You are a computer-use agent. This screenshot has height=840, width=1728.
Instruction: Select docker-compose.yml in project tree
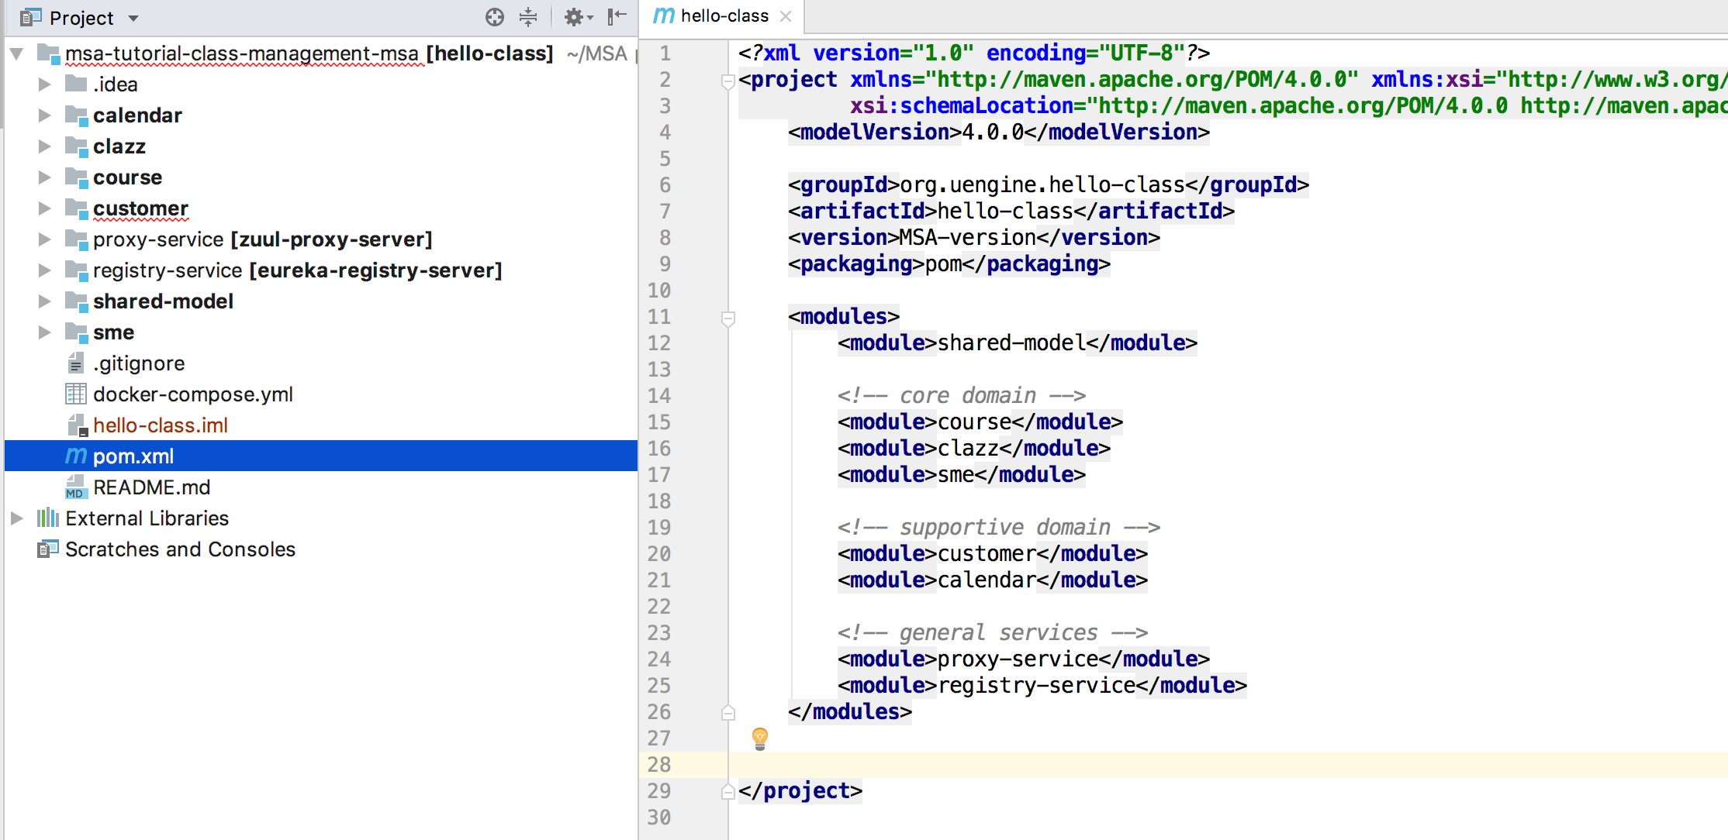click(x=192, y=394)
